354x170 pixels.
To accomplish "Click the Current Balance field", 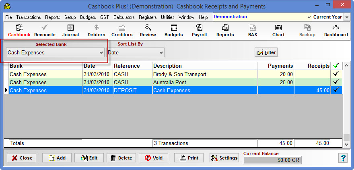I will coord(272,160).
